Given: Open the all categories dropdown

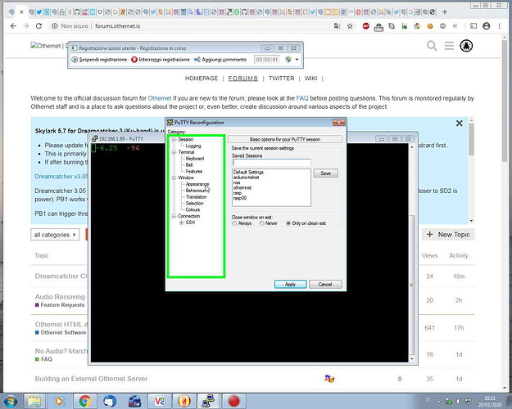Looking at the screenshot, I should coord(55,235).
